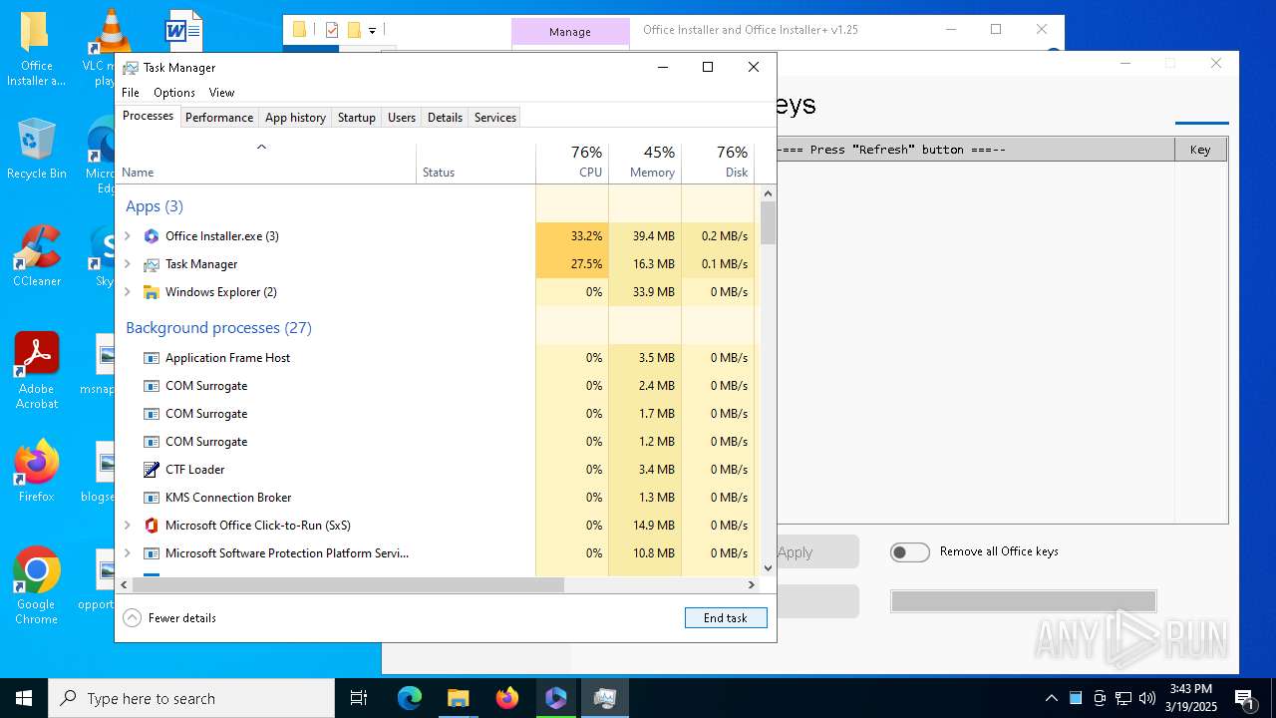1276x718 pixels.
Task: Click the Windows Start button
Action: click(x=24, y=698)
